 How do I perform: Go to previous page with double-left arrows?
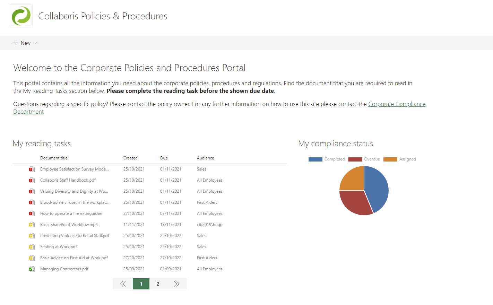[123, 284]
